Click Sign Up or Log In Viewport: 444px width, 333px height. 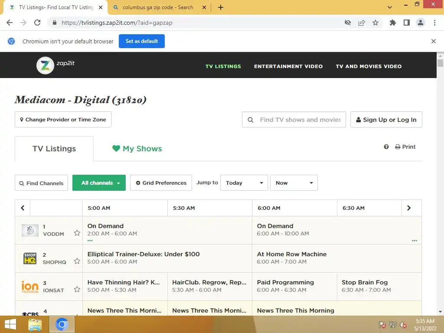tap(386, 120)
